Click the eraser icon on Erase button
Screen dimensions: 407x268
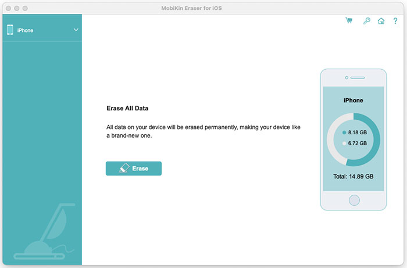(x=123, y=169)
